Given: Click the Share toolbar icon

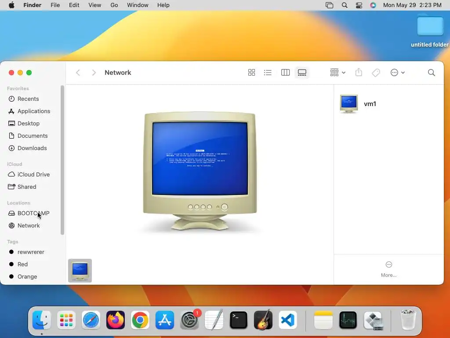Looking at the screenshot, I should coord(359,73).
